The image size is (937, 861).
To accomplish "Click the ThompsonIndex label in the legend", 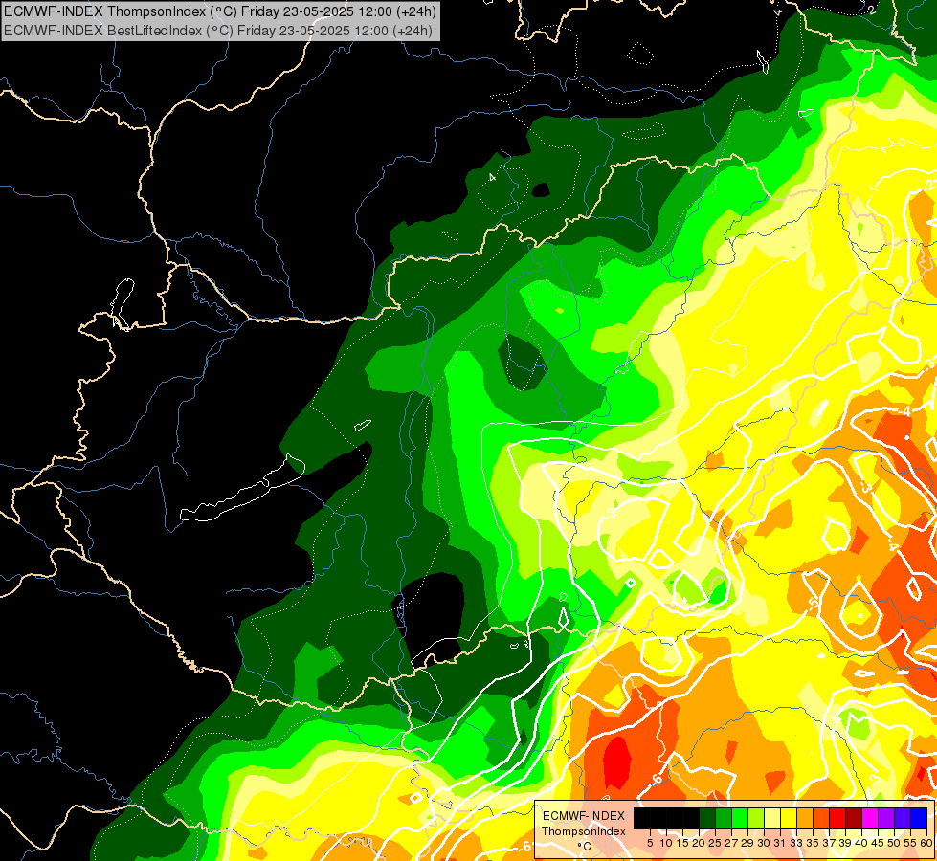I will [x=584, y=831].
